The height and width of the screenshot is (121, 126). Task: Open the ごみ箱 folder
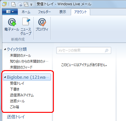coord(14,107)
